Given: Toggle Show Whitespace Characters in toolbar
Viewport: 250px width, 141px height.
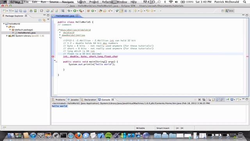Looking at the screenshot, I should pyautogui.click(x=130, y=11).
